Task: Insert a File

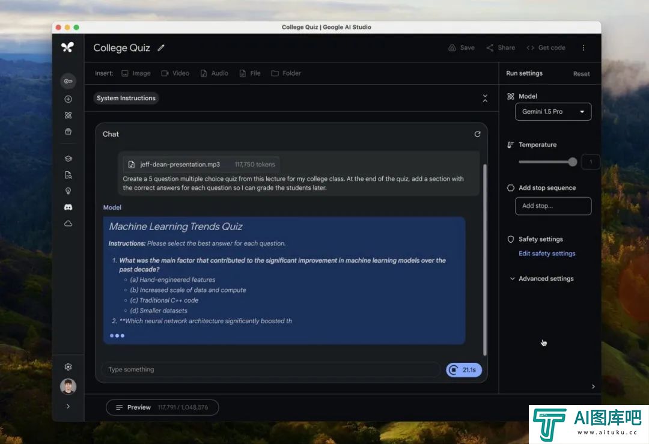Action: [x=250, y=73]
